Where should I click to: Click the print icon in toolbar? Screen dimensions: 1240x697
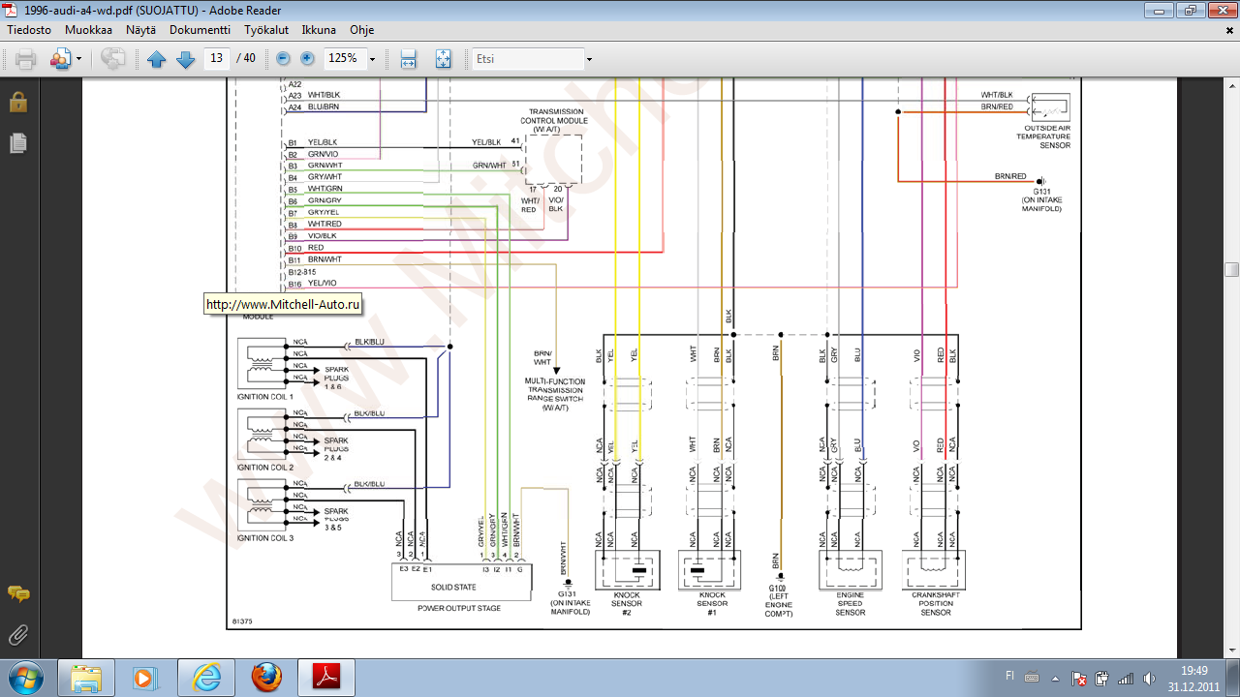(x=25, y=59)
